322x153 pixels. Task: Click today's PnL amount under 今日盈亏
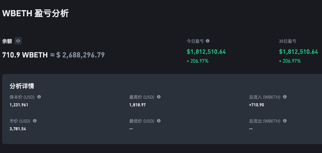pos(206,52)
